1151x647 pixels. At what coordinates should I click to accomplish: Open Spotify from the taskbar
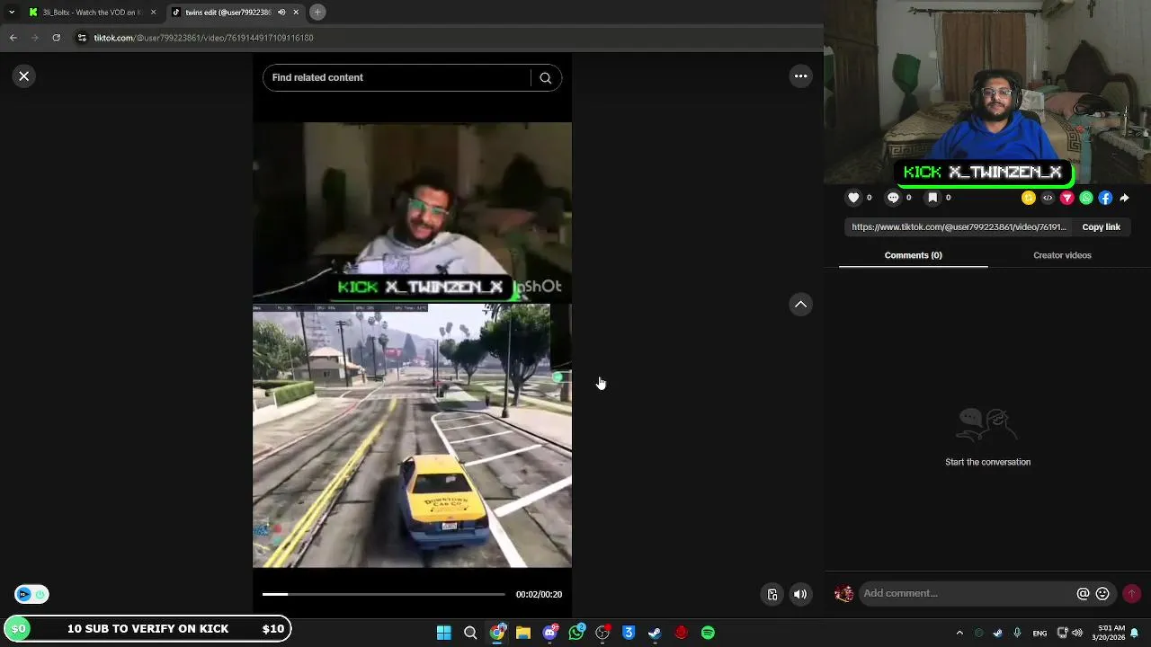(x=708, y=633)
